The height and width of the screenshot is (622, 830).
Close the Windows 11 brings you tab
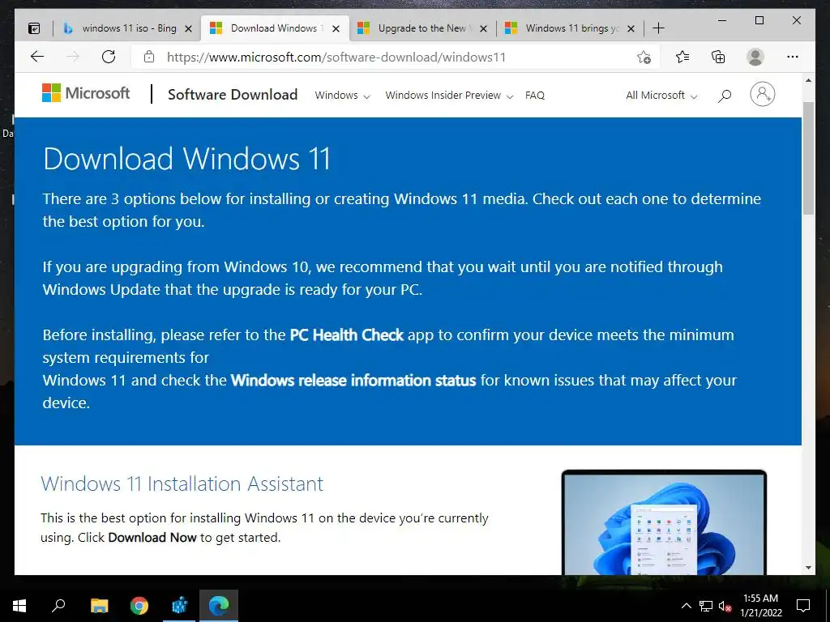(x=631, y=28)
